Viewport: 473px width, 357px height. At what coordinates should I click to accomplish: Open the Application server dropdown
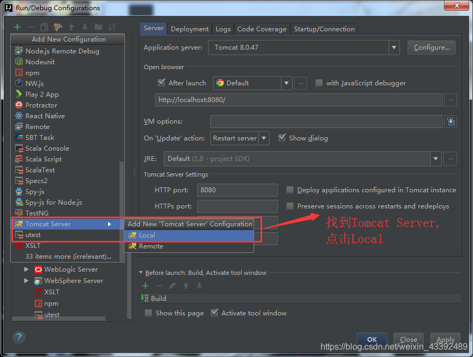(x=394, y=48)
